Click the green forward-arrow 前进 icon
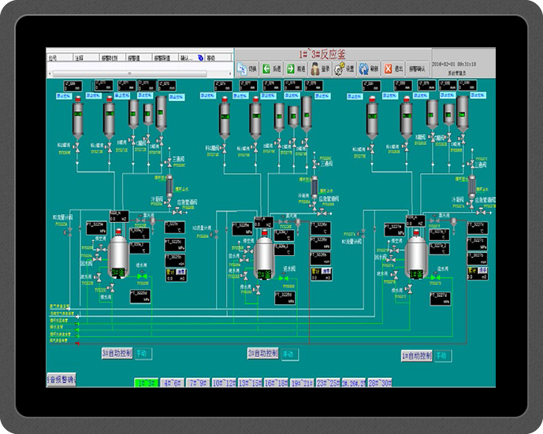 (291, 69)
